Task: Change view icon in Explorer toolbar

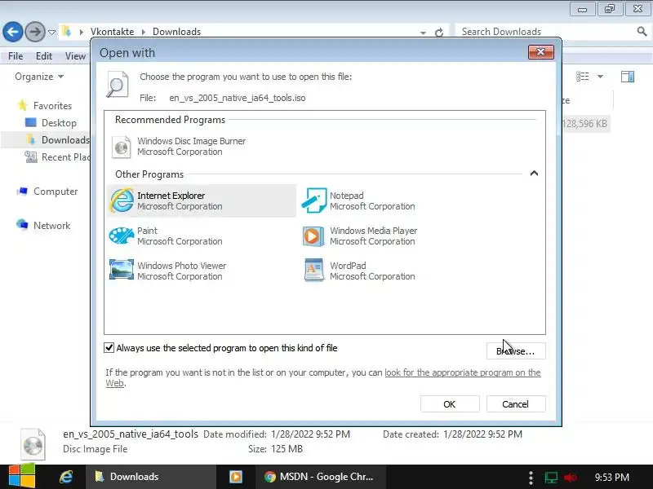Action: (583, 77)
